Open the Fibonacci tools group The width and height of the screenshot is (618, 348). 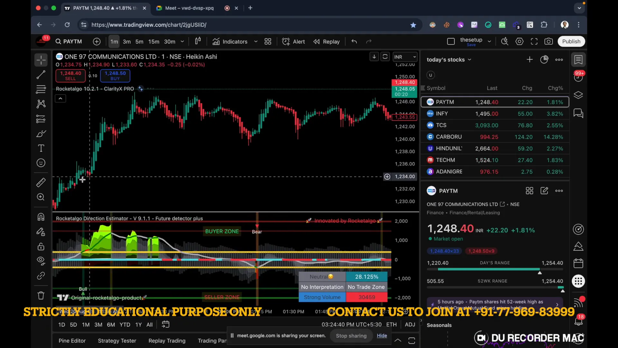(41, 89)
